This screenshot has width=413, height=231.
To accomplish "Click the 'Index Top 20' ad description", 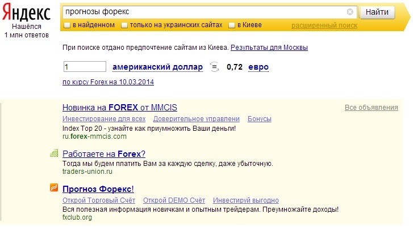I will pos(149,129).
